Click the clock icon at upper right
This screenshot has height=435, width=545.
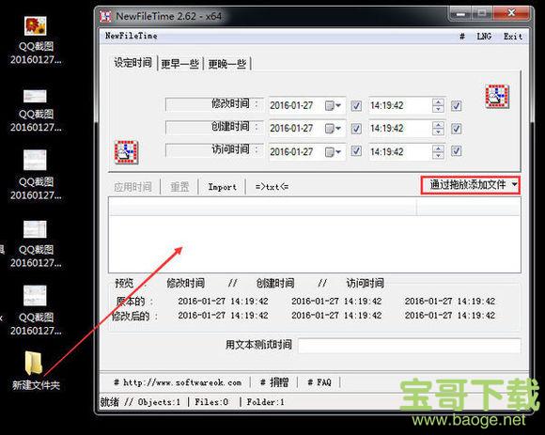click(x=497, y=96)
